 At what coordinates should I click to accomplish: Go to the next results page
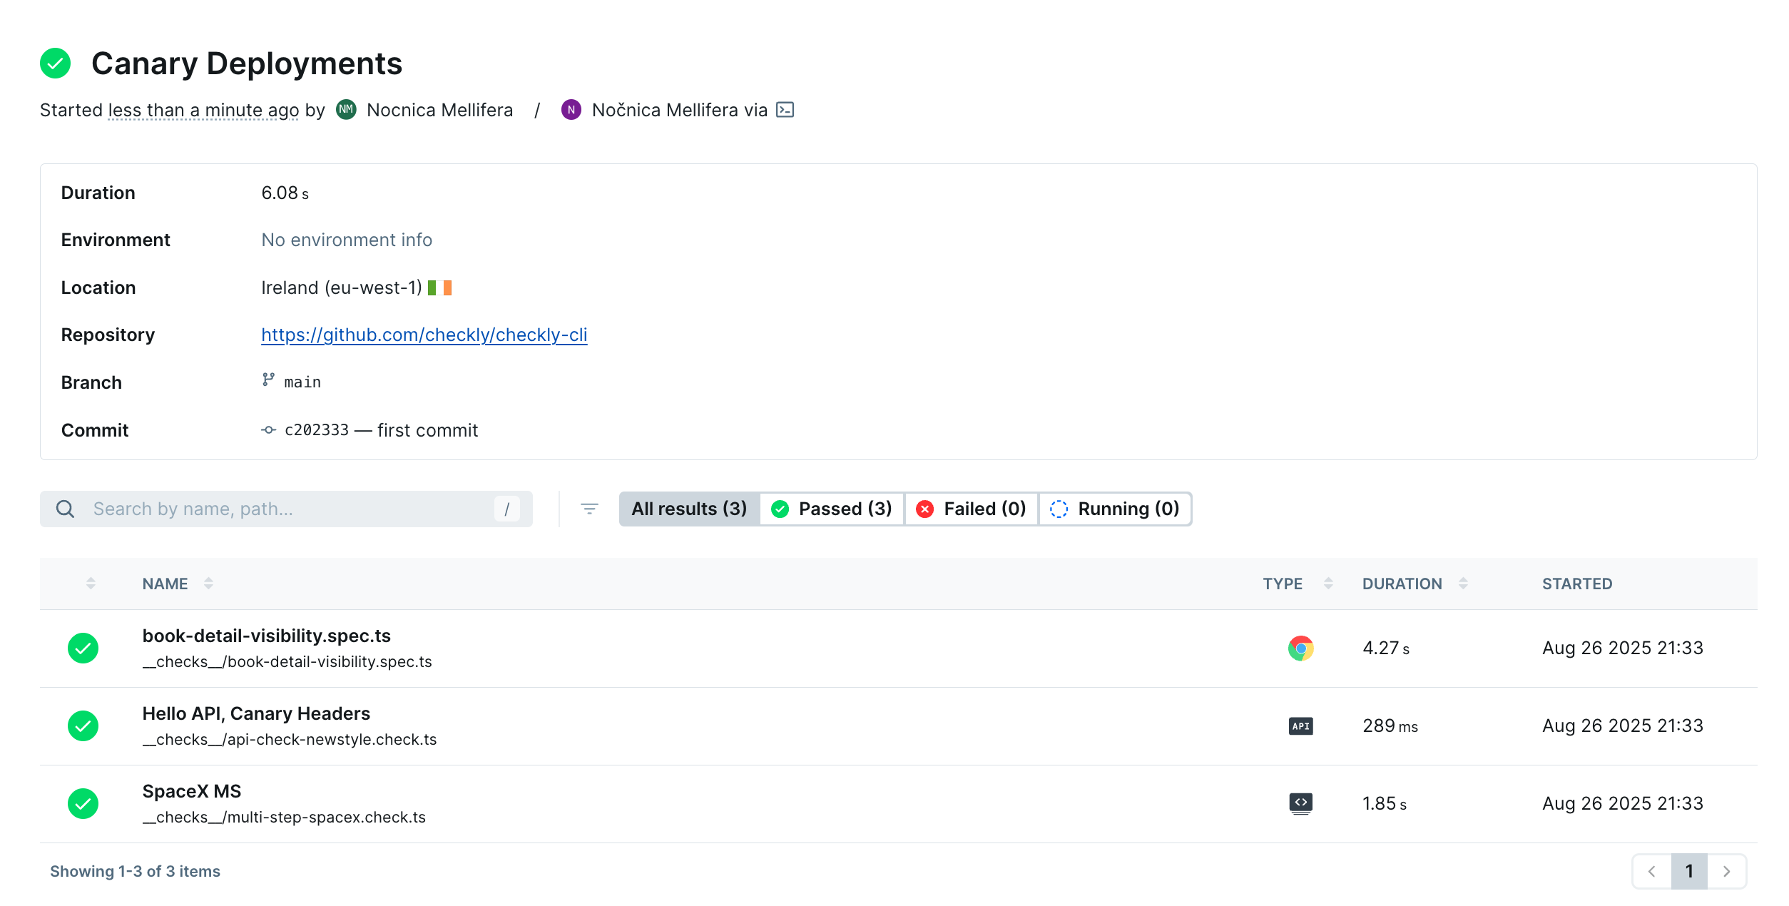[1726, 871]
